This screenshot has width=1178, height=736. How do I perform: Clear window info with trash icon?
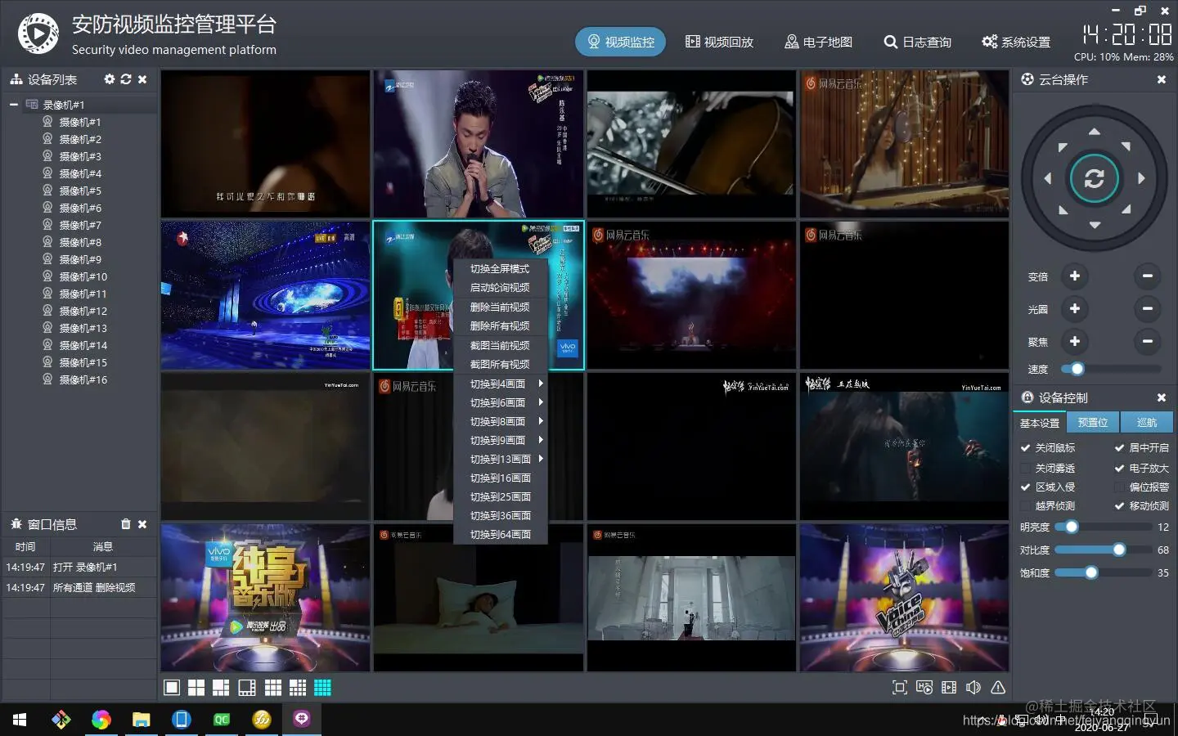pos(126,524)
